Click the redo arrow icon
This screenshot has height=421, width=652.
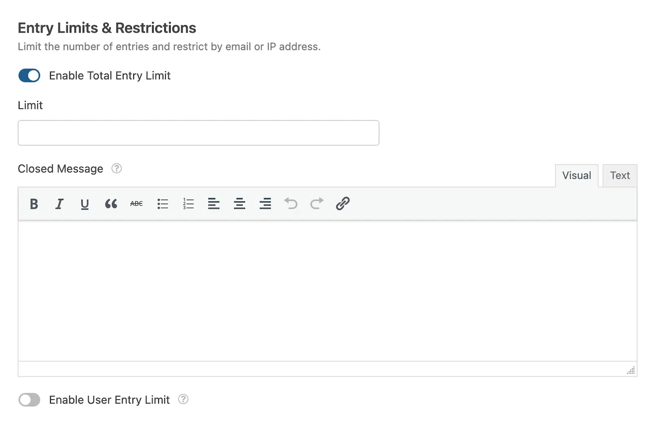(317, 203)
